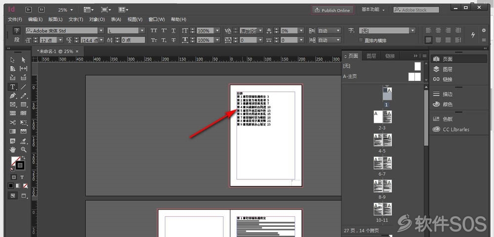This screenshot has height=237, width=494.
Task: Apply black color swatch button
Action: click(11, 186)
